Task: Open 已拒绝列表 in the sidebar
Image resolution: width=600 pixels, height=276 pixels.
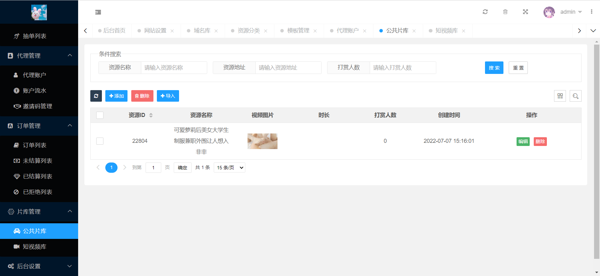Action: (39, 192)
